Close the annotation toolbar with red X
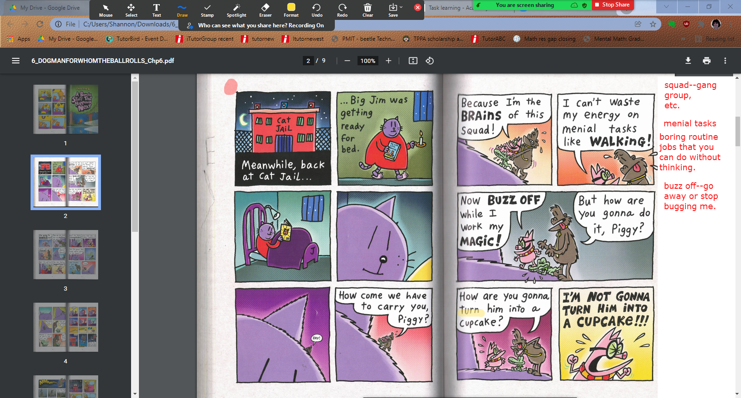The height and width of the screenshot is (398, 741). coord(418,7)
